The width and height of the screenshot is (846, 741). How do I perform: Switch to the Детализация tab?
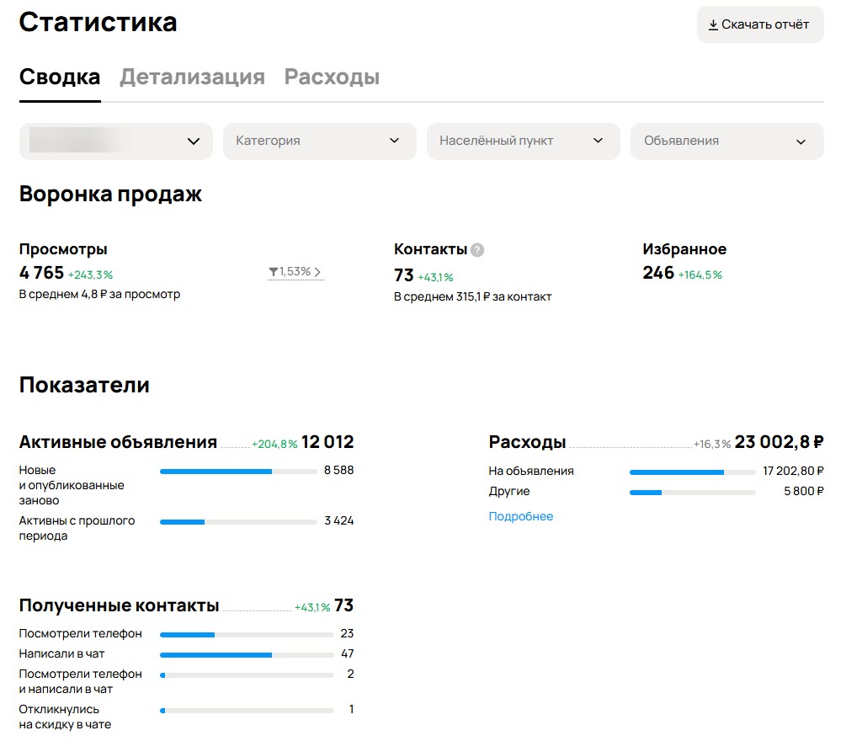tap(191, 77)
